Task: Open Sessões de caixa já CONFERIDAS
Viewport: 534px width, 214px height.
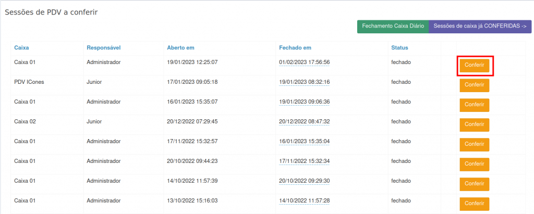Action: tap(480, 27)
